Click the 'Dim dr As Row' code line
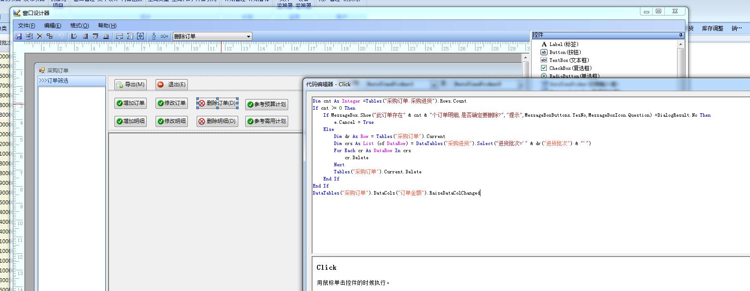Screen dimensions: 750x291 [389, 136]
